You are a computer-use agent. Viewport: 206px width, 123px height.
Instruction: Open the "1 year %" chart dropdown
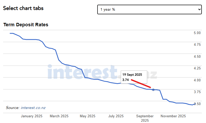(149, 9)
